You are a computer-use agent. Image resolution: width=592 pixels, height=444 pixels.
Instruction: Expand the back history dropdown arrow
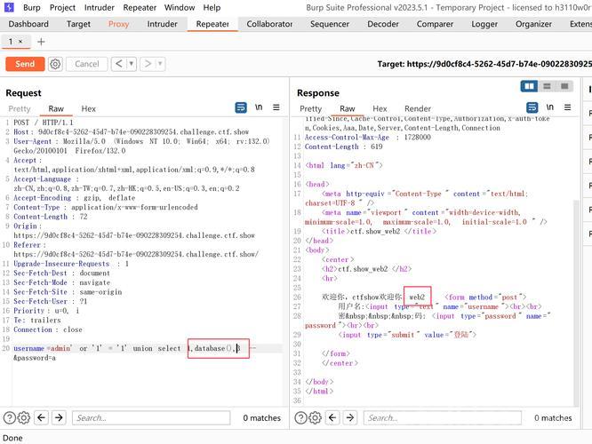click(x=131, y=64)
